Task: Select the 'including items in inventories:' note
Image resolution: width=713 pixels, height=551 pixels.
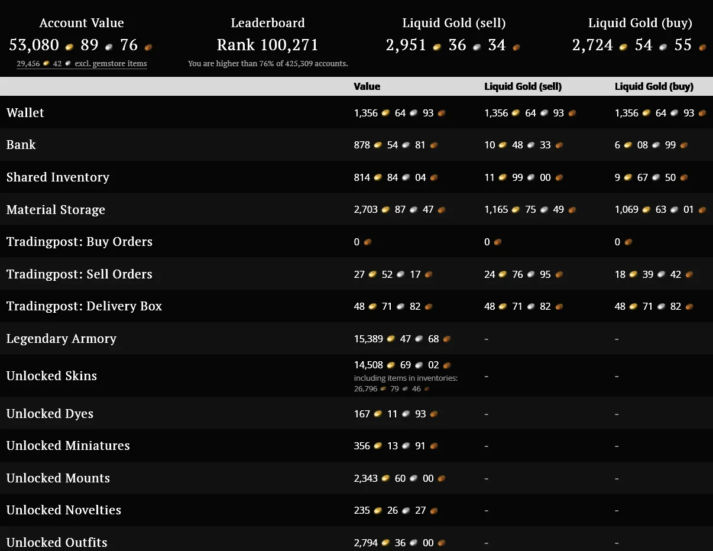Action: coord(406,378)
